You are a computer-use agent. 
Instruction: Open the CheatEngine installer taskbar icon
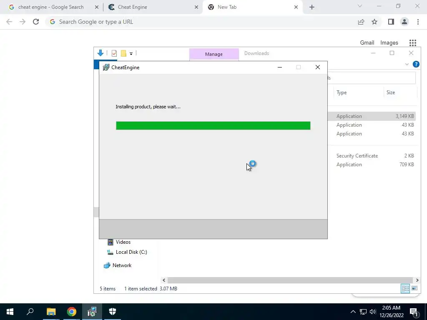[92, 312]
